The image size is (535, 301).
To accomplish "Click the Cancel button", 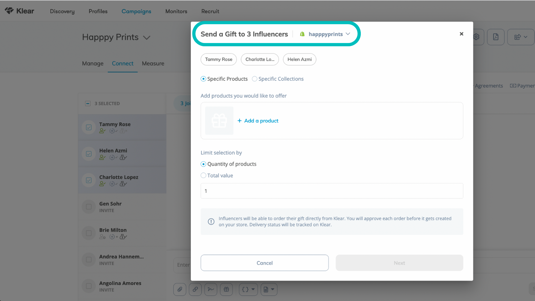I will pos(265,263).
